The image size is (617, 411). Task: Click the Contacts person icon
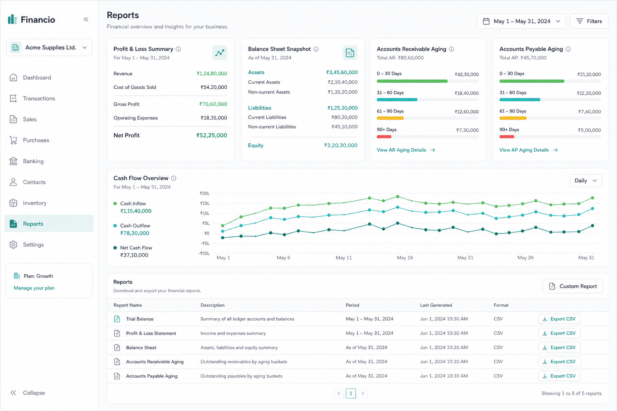[13, 182]
